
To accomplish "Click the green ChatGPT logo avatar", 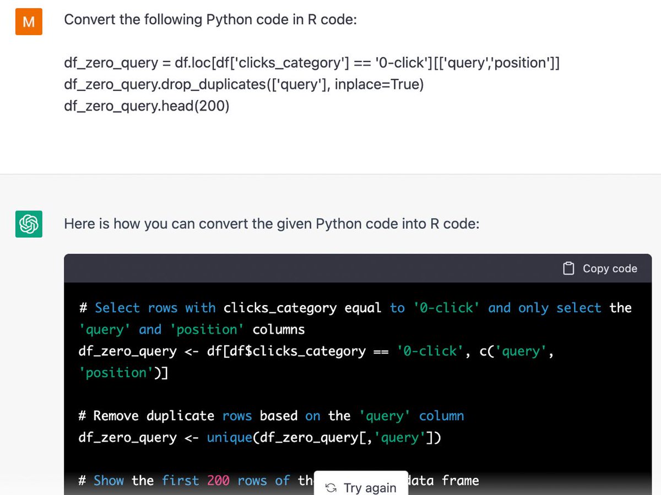I will (29, 224).
